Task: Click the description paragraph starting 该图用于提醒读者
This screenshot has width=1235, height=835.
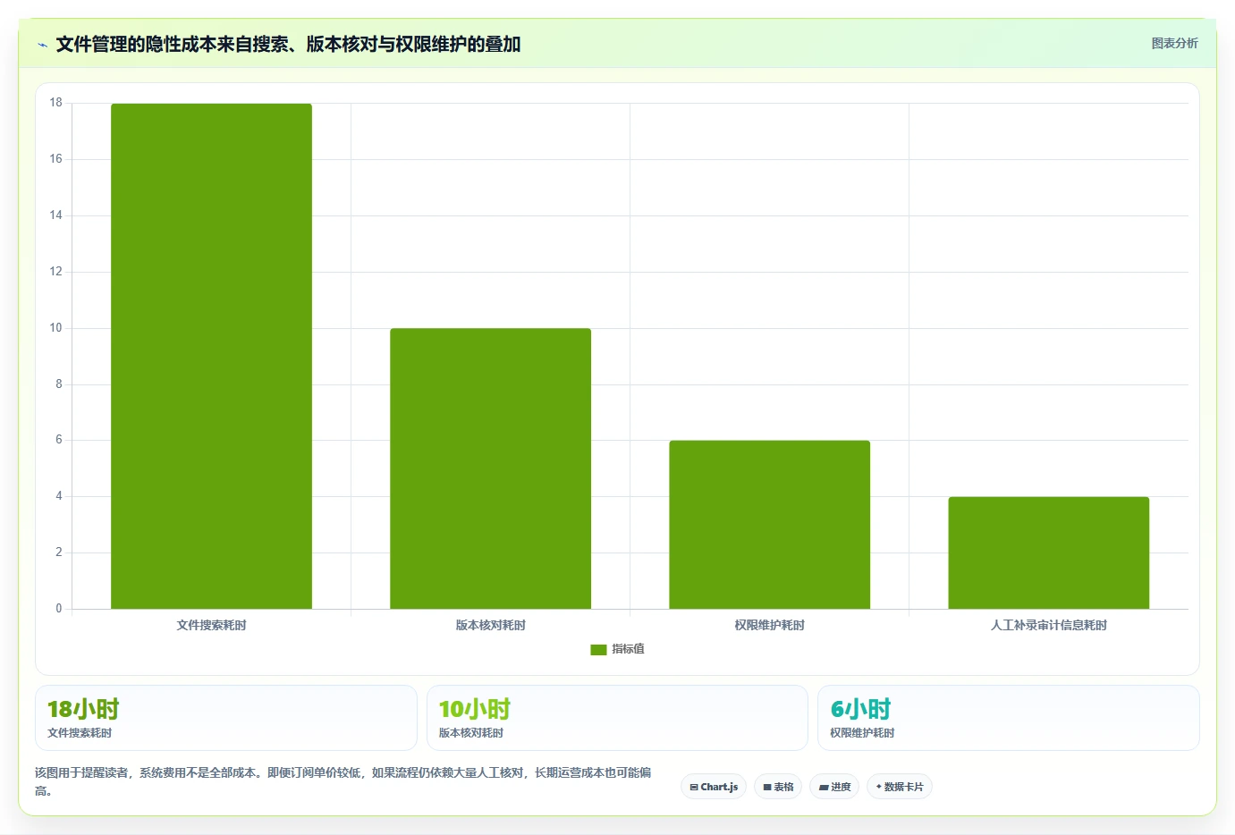Action: [x=343, y=781]
